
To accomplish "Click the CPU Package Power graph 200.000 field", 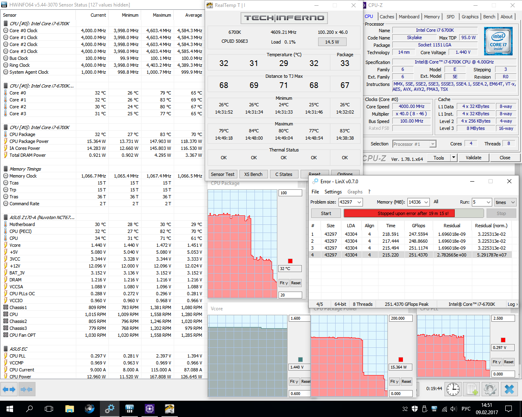I will pyautogui.click(x=401, y=318).
